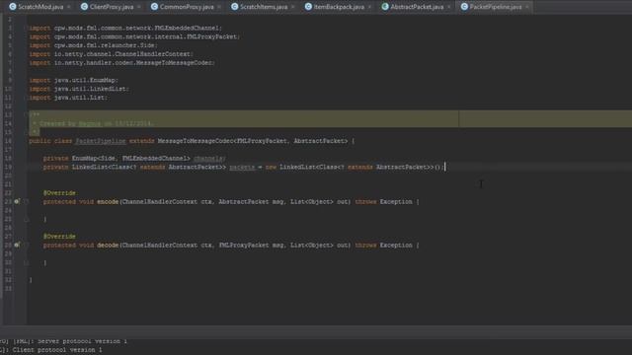Switch to the ScratchMod.java tab
Image resolution: width=632 pixels, height=355 pixels.
pos(40,7)
